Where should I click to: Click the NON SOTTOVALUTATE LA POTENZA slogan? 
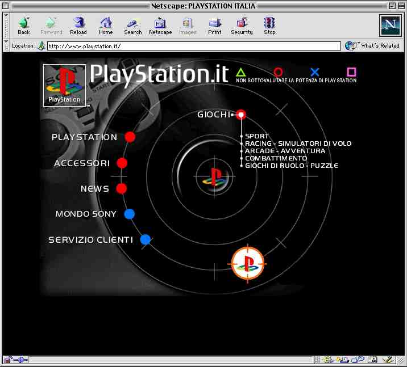[x=296, y=81]
